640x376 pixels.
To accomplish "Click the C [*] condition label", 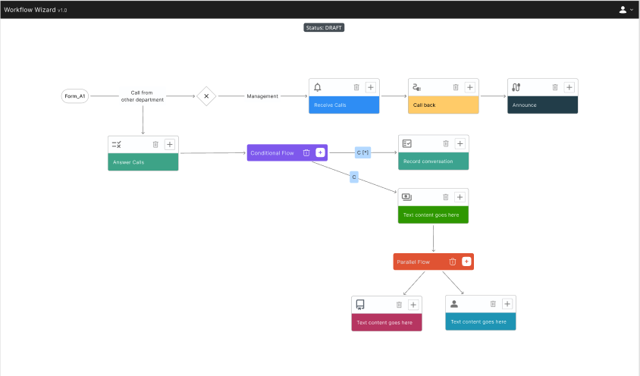I will pos(362,152).
